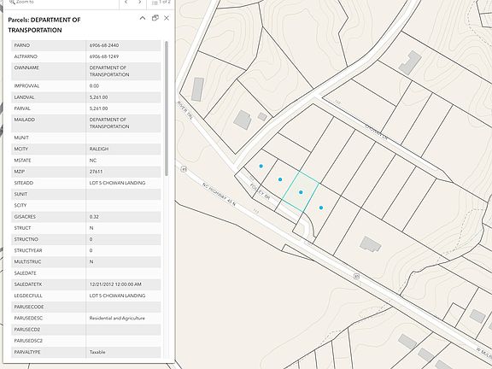Image resolution: width=492 pixels, height=369 pixels.
Task: Dock the popup panel icon
Action: coord(155,18)
